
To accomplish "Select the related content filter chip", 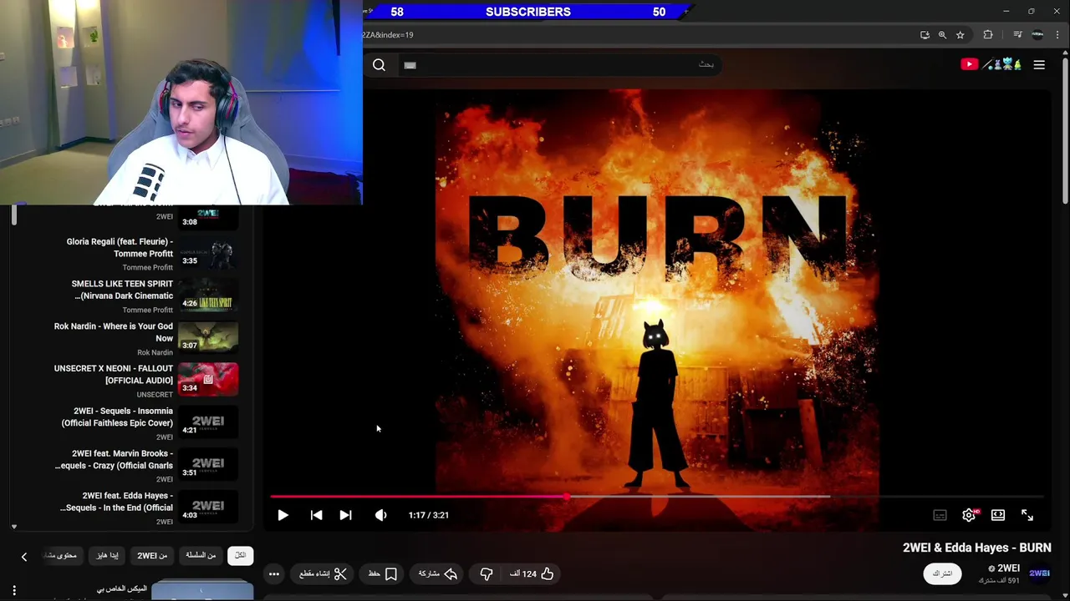I will [x=63, y=555].
